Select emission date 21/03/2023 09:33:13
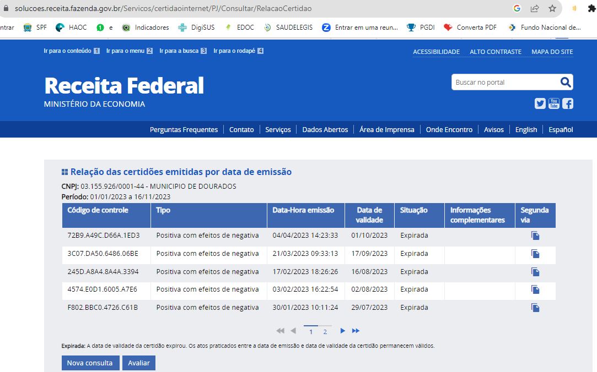Viewport: 597px width, 372px height. click(305, 254)
